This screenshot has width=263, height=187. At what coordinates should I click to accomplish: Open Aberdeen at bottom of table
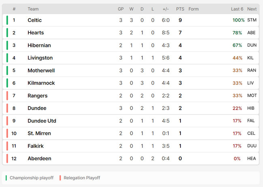tap(39, 158)
